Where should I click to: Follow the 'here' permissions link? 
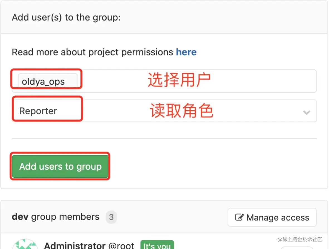186,52
